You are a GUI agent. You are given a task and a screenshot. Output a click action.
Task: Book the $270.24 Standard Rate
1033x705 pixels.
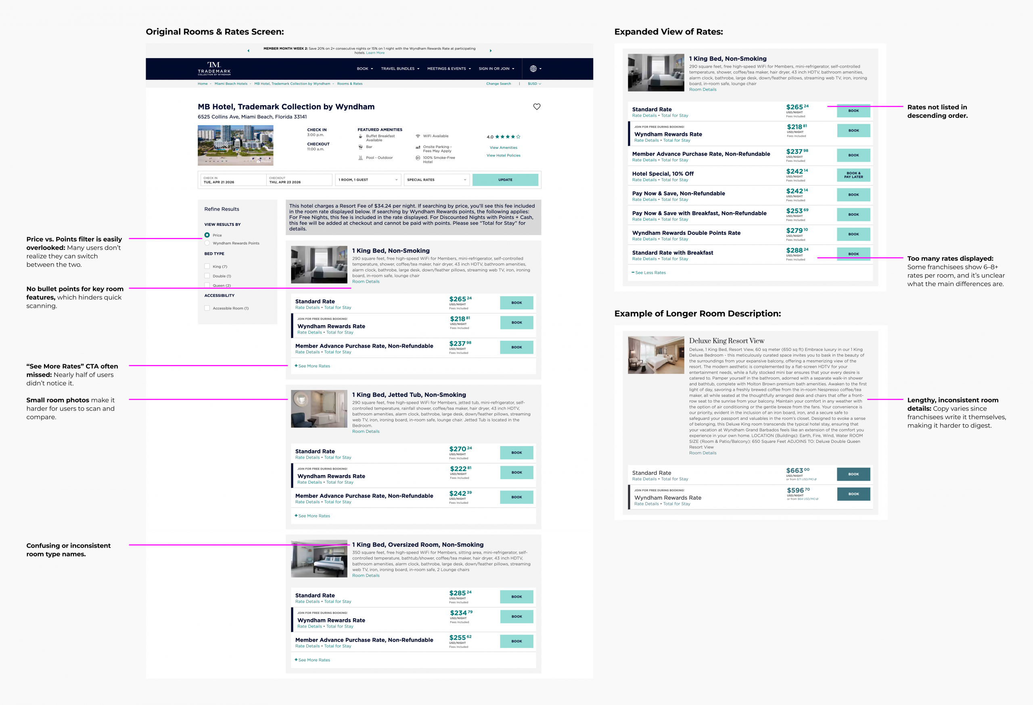(x=516, y=453)
